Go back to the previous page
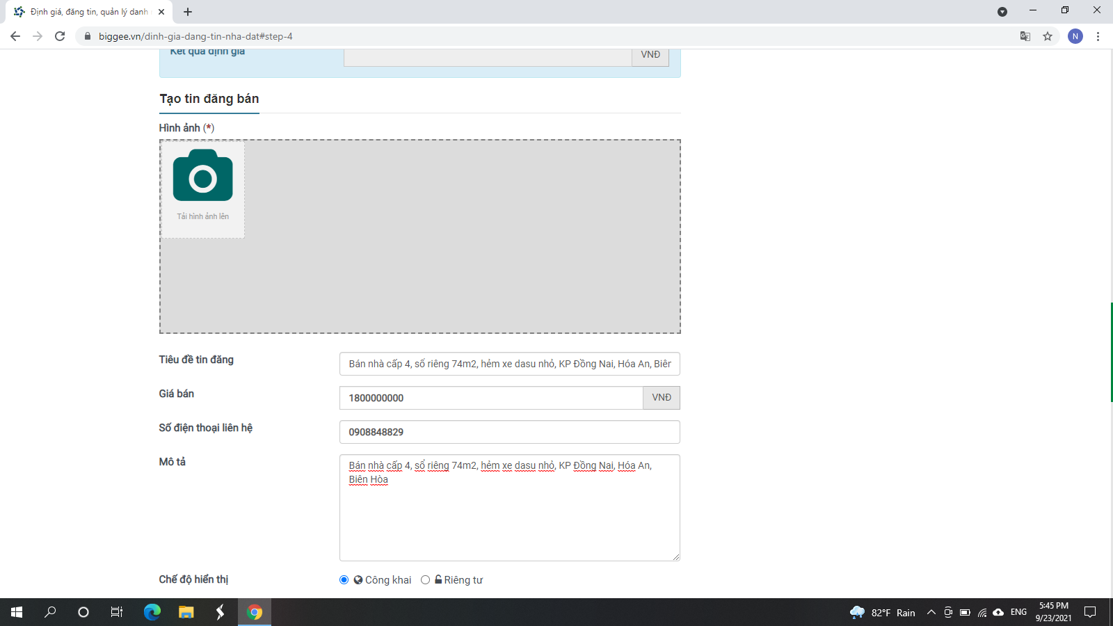 [x=15, y=36]
